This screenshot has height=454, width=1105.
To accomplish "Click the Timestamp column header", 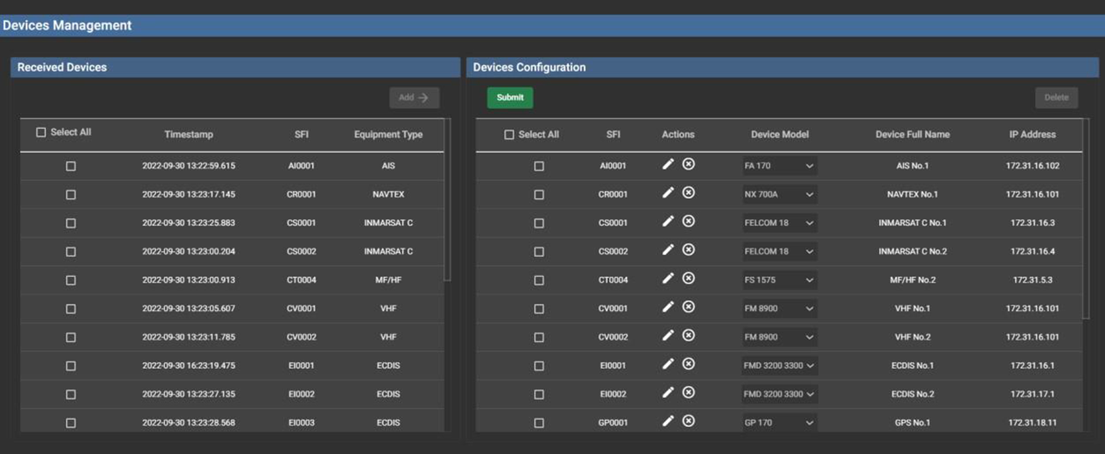I will (x=188, y=135).
